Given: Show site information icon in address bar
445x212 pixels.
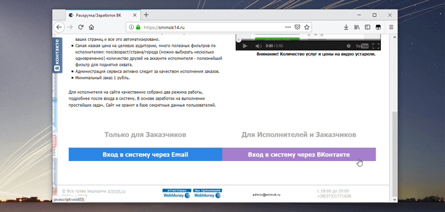Looking at the screenshot, I should pyautogui.click(x=131, y=27).
